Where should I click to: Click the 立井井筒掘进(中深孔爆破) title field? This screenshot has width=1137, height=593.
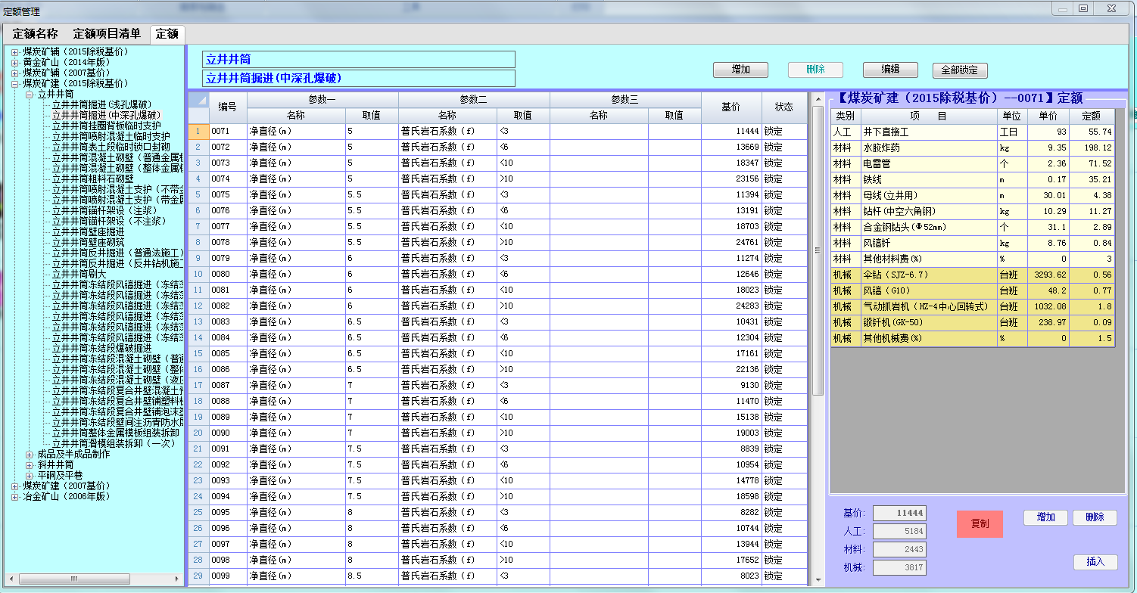[359, 78]
